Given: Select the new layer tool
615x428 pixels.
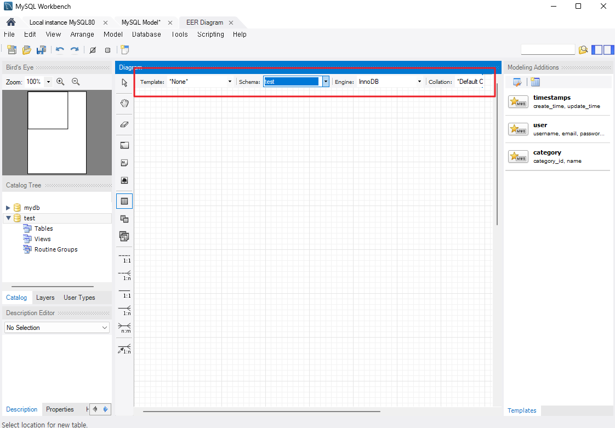Looking at the screenshot, I should [x=124, y=146].
